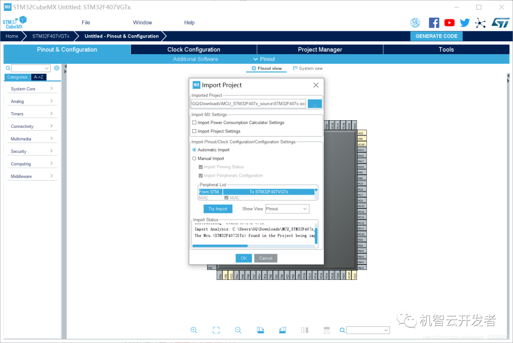
Task: Expand Multimedia category
Action: [32, 139]
